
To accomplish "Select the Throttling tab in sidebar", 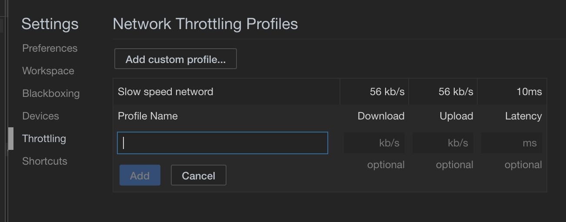I will (x=44, y=139).
